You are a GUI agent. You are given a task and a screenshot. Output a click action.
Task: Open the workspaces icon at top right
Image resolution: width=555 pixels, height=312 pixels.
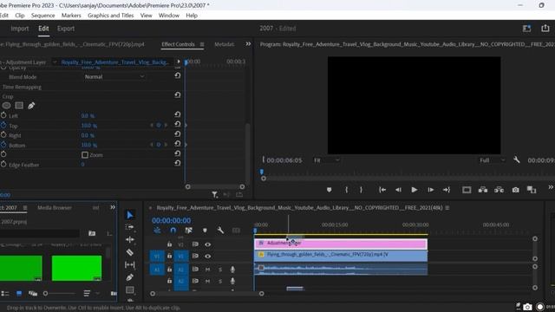point(526,29)
